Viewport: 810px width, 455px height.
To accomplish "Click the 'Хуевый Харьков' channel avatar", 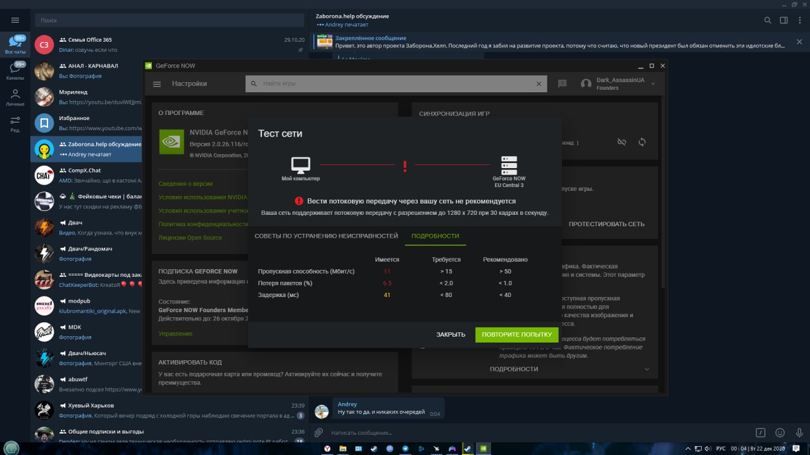I will coord(44,410).
